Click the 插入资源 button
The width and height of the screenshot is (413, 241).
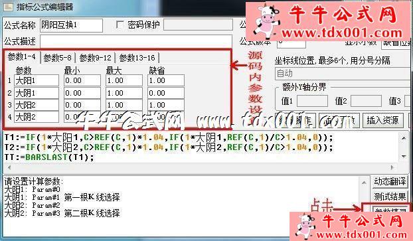pyautogui.click(x=382, y=120)
